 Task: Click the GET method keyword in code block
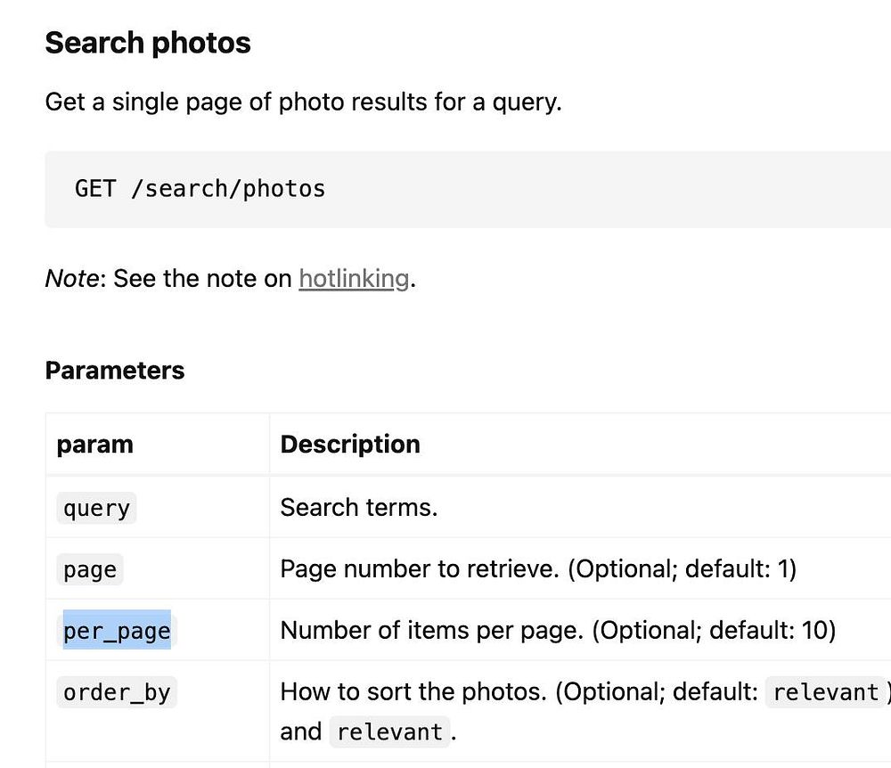94,189
